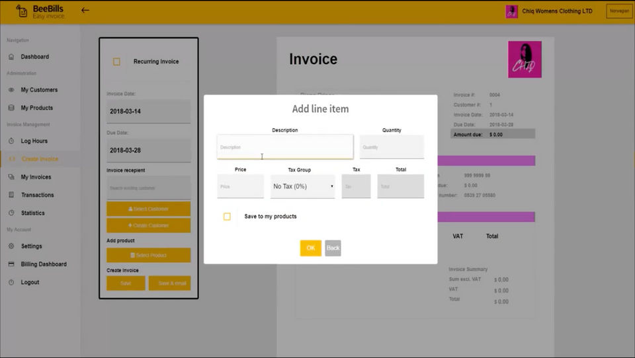
Task: Open Dashboard menu item
Action: [x=35, y=57]
